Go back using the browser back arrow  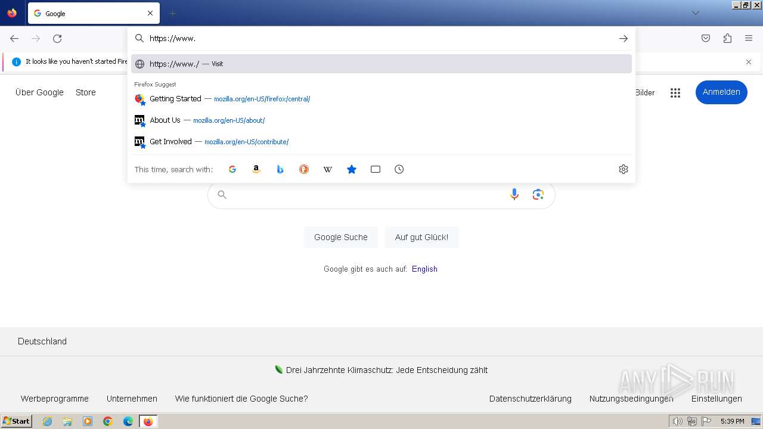point(14,39)
